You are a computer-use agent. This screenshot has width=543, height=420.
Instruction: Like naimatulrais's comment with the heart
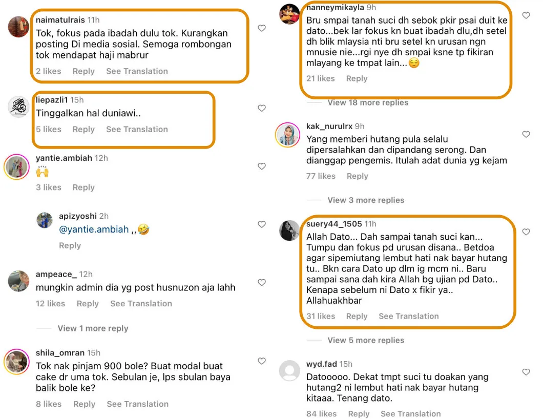(x=262, y=28)
